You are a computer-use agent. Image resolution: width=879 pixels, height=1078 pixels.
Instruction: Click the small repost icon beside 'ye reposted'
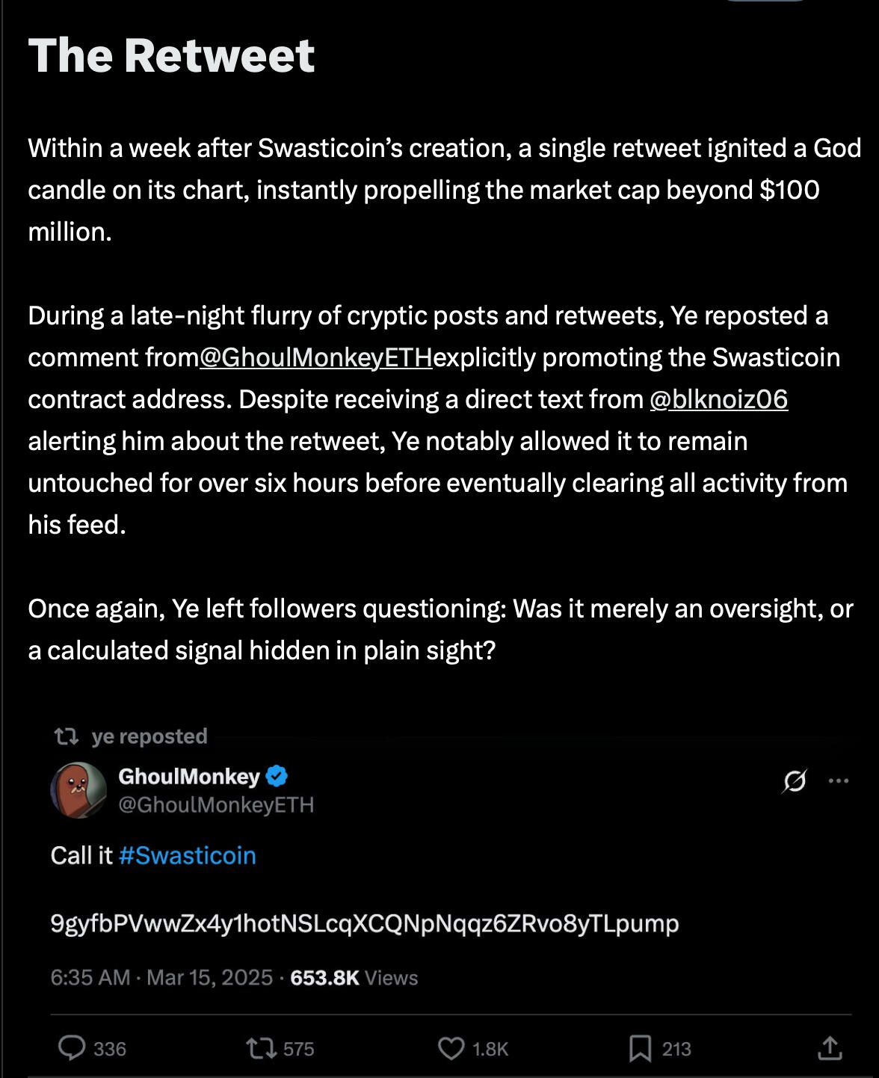coord(67,737)
